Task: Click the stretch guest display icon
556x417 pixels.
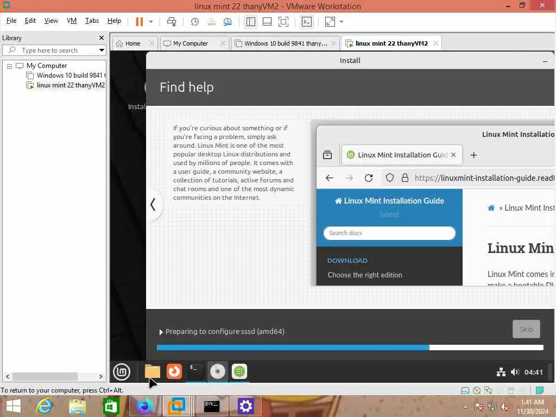Action: tap(330, 22)
